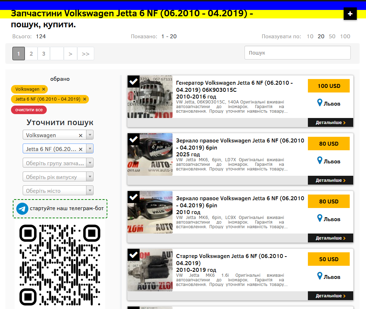366x309 pixels.
Task: Open the 'Оберіть групу запчастин' dropdown
Action: [x=58, y=163]
